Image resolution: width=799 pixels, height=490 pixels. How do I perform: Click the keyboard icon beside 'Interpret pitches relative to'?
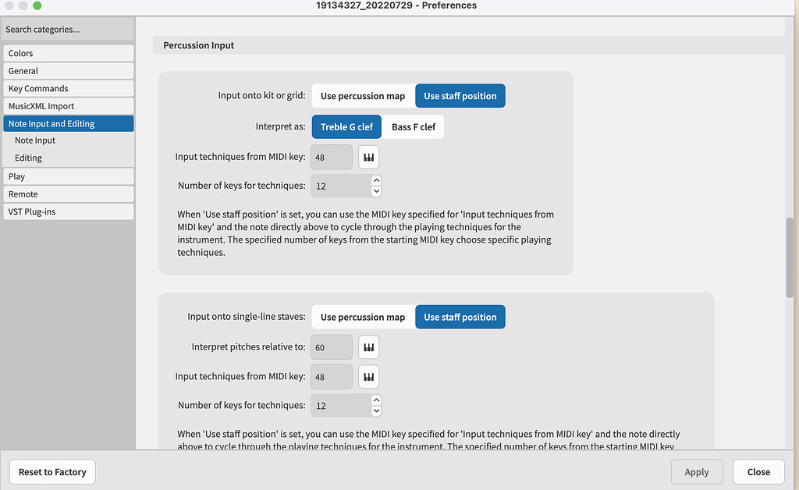pyautogui.click(x=368, y=346)
